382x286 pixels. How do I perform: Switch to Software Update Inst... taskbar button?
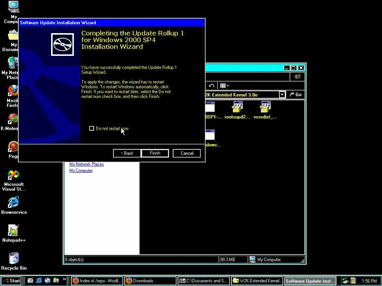(310, 281)
